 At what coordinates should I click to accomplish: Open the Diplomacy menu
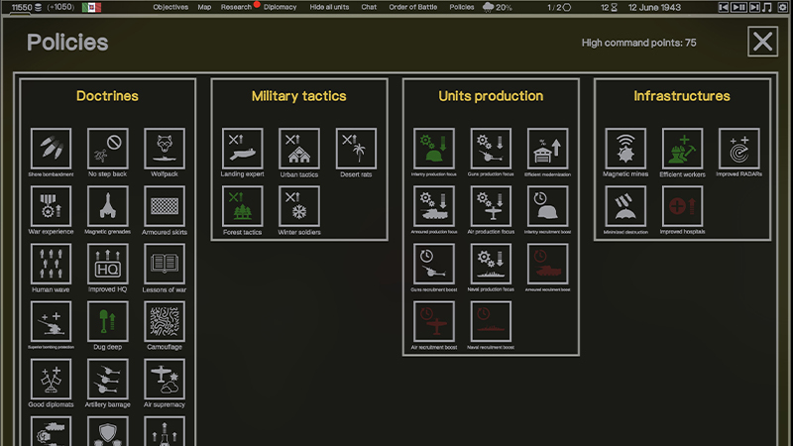[x=280, y=7]
